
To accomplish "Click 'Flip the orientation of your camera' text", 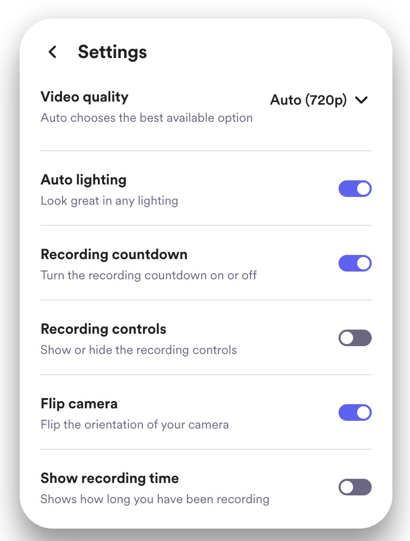I will click(135, 424).
